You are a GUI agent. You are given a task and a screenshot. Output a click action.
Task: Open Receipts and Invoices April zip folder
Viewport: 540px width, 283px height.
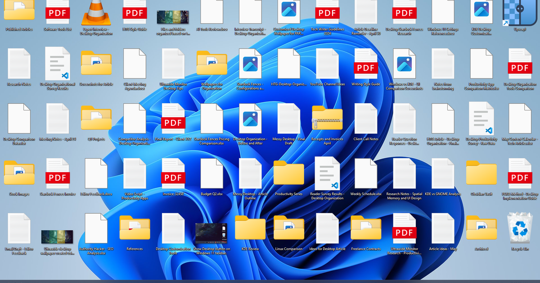[x=327, y=119]
